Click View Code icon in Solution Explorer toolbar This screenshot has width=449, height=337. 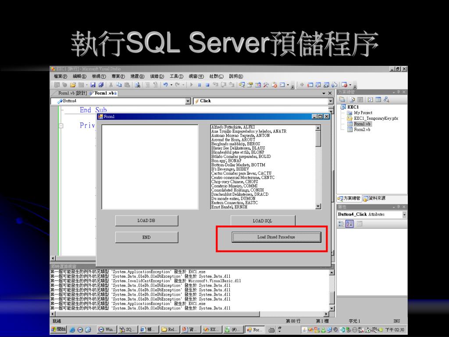pos(370,100)
